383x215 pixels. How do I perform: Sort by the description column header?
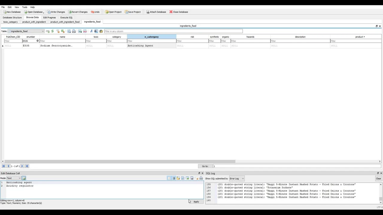click(300, 37)
